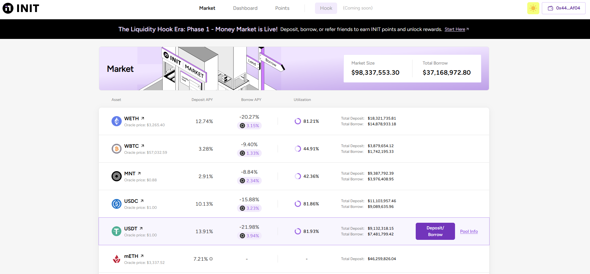The width and height of the screenshot is (590, 274).
Task: Click the Utilization column header
Action: tap(302, 100)
